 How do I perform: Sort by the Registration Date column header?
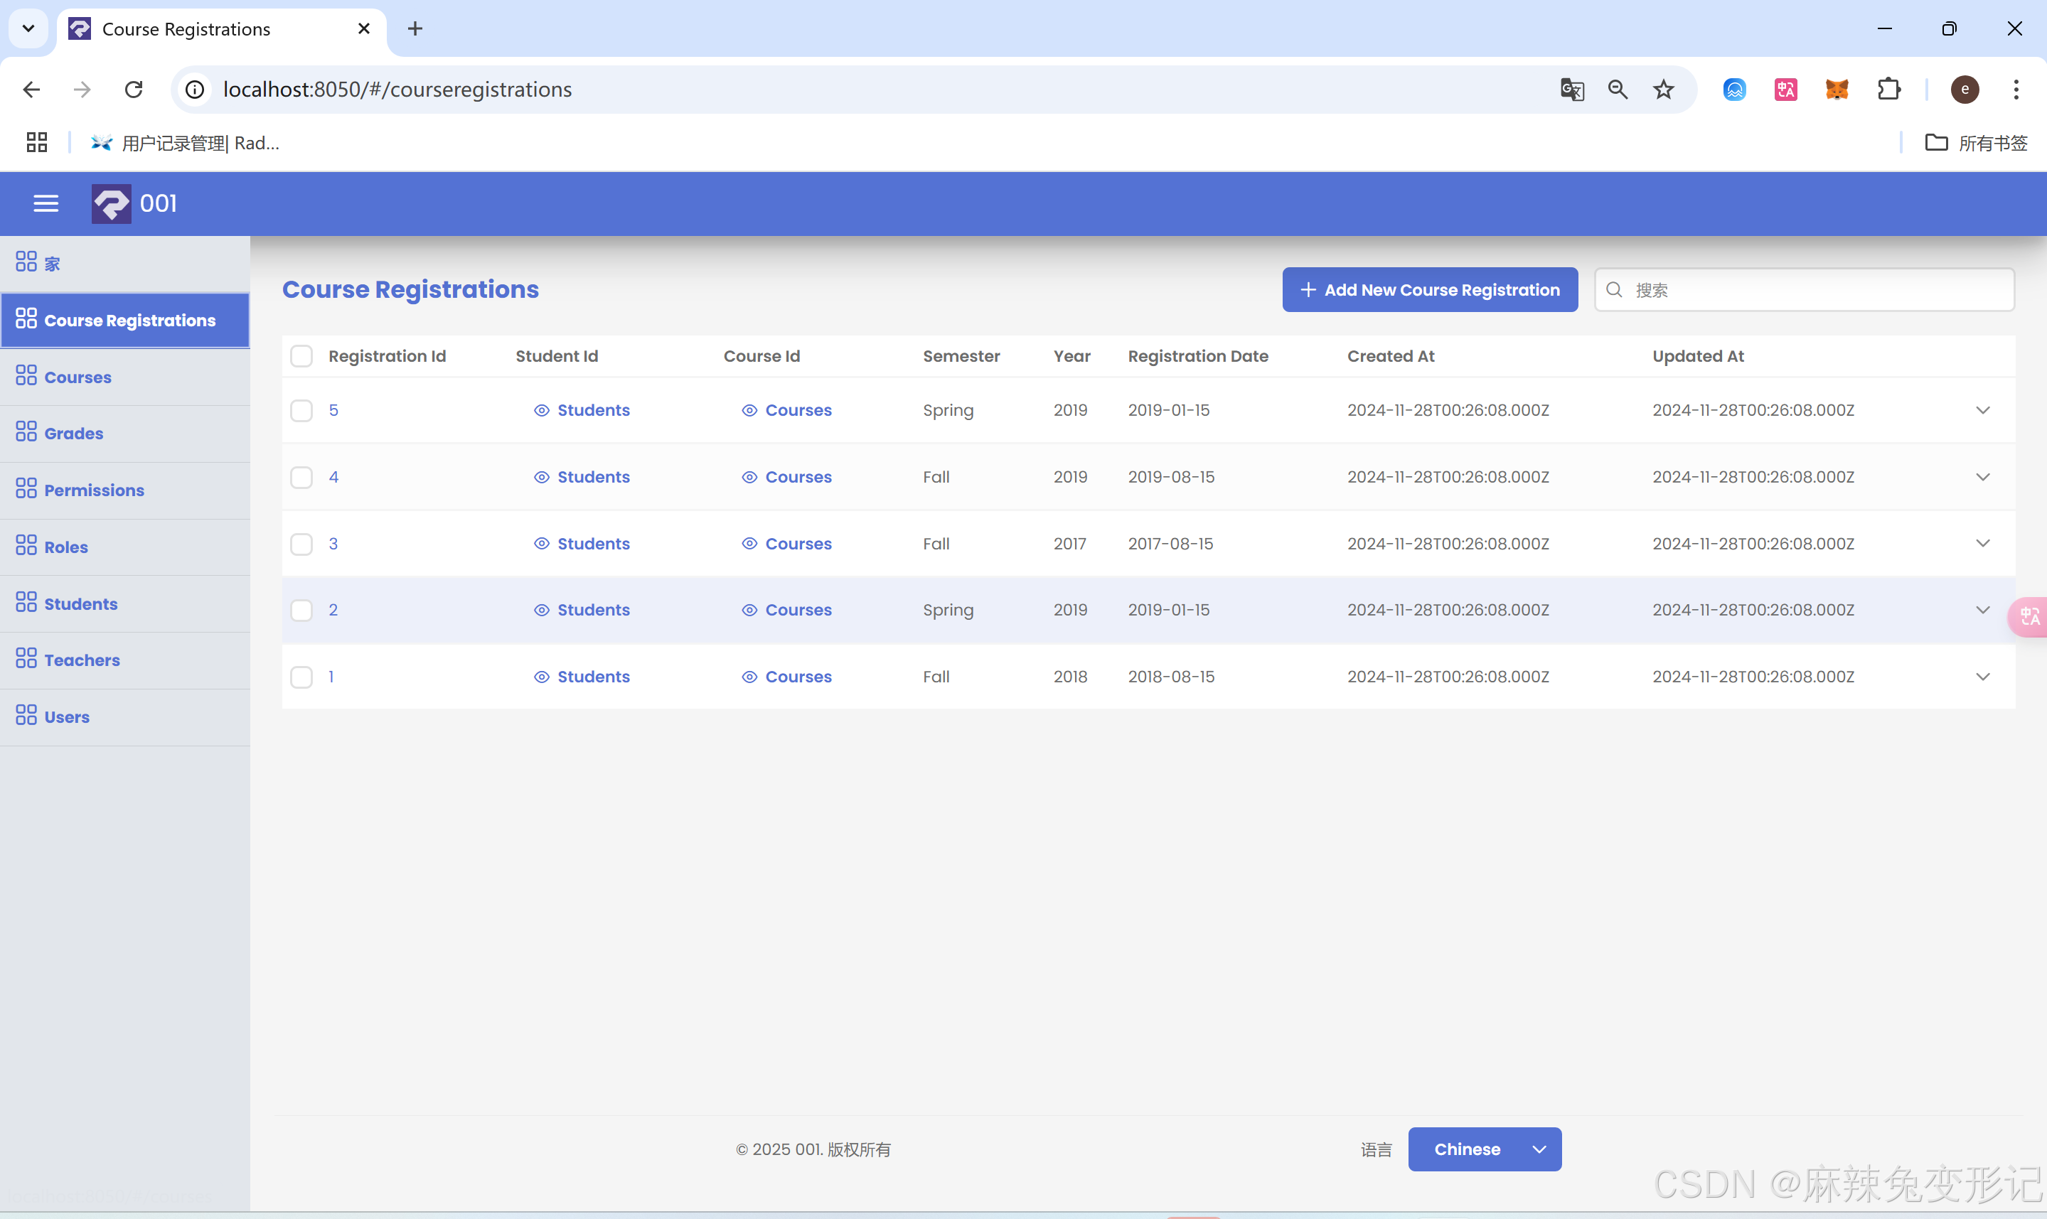[x=1197, y=355]
